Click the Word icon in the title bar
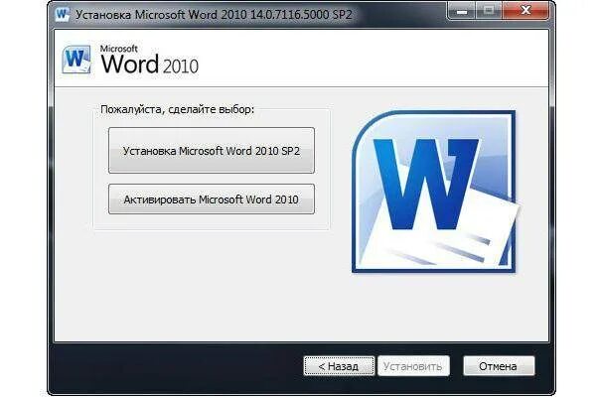This screenshot has width=598, height=398. point(63,15)
